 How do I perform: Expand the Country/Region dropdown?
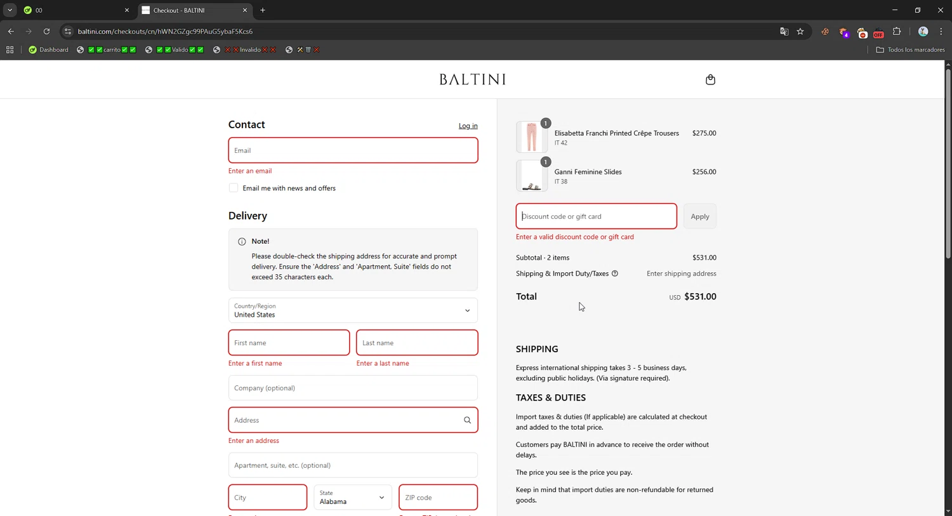tap(353, 310)
